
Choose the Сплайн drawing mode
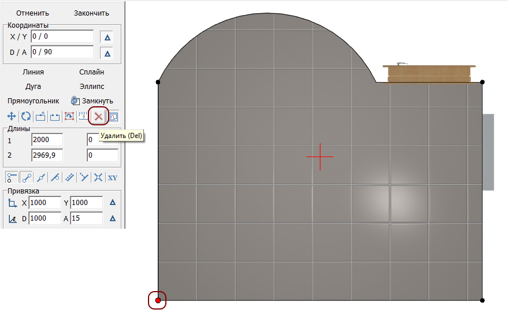tap(91, 72)
